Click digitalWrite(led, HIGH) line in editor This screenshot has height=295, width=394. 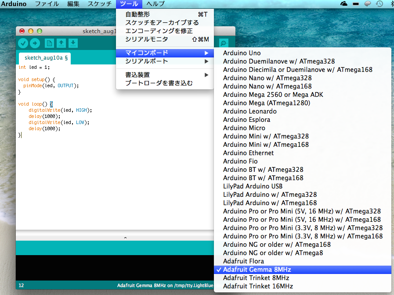pos(60,110)
